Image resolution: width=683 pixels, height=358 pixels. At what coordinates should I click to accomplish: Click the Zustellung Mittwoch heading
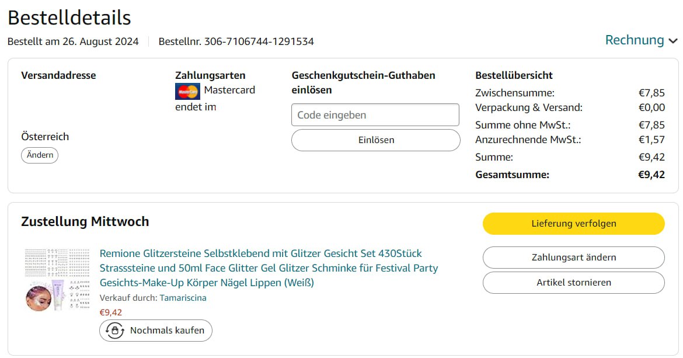pos(85,222)
